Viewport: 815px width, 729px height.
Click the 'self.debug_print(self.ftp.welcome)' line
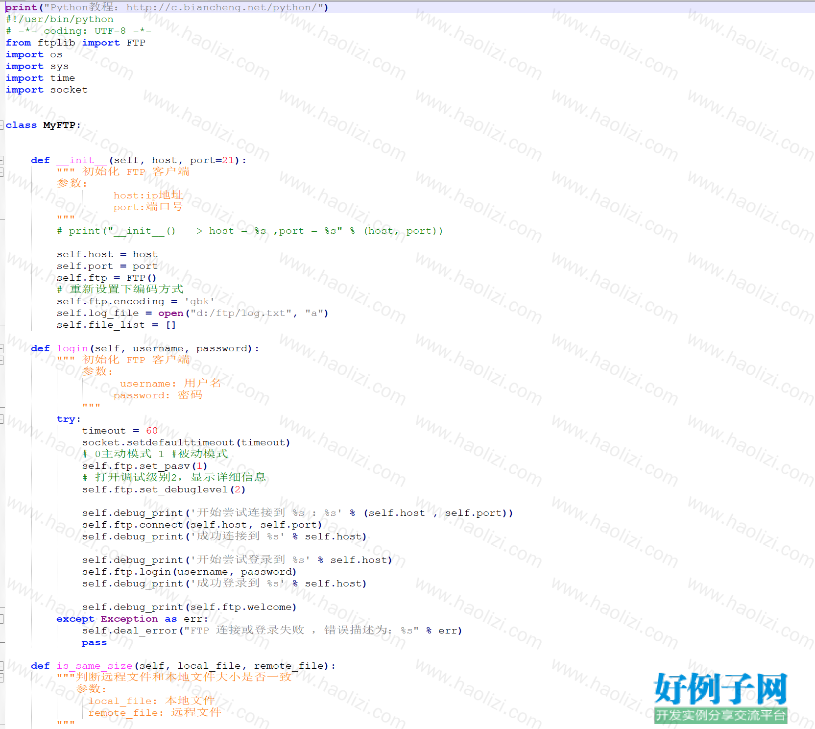coord(190,607)
